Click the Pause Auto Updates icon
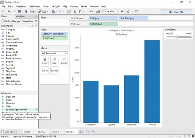The image size is (195, 138). 53,11
